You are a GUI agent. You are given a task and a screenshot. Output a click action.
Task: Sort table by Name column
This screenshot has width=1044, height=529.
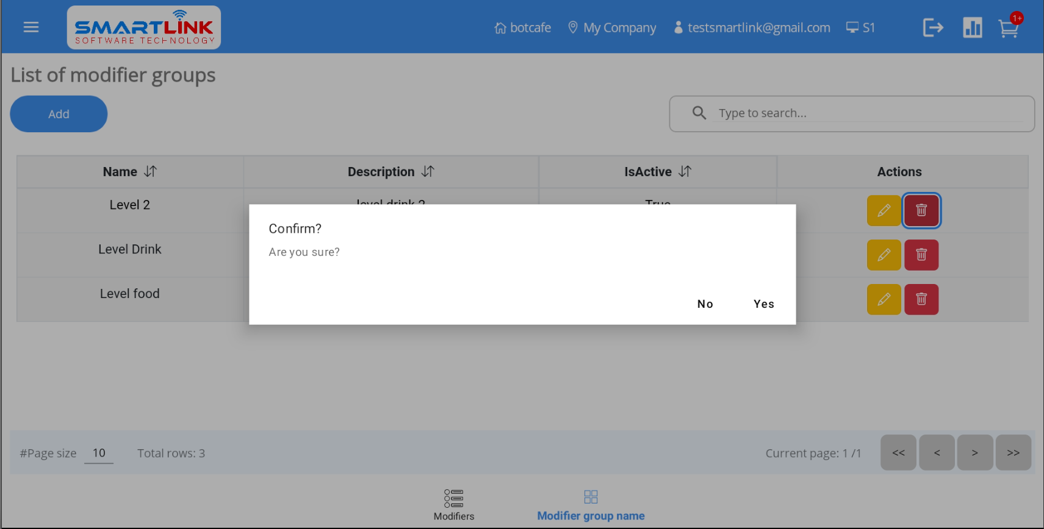(150, 172)
